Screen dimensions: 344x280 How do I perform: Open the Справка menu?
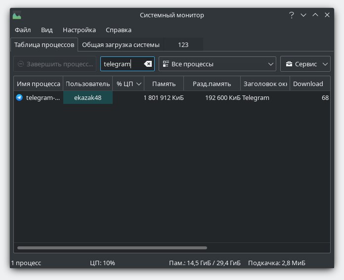coord(119,30)
